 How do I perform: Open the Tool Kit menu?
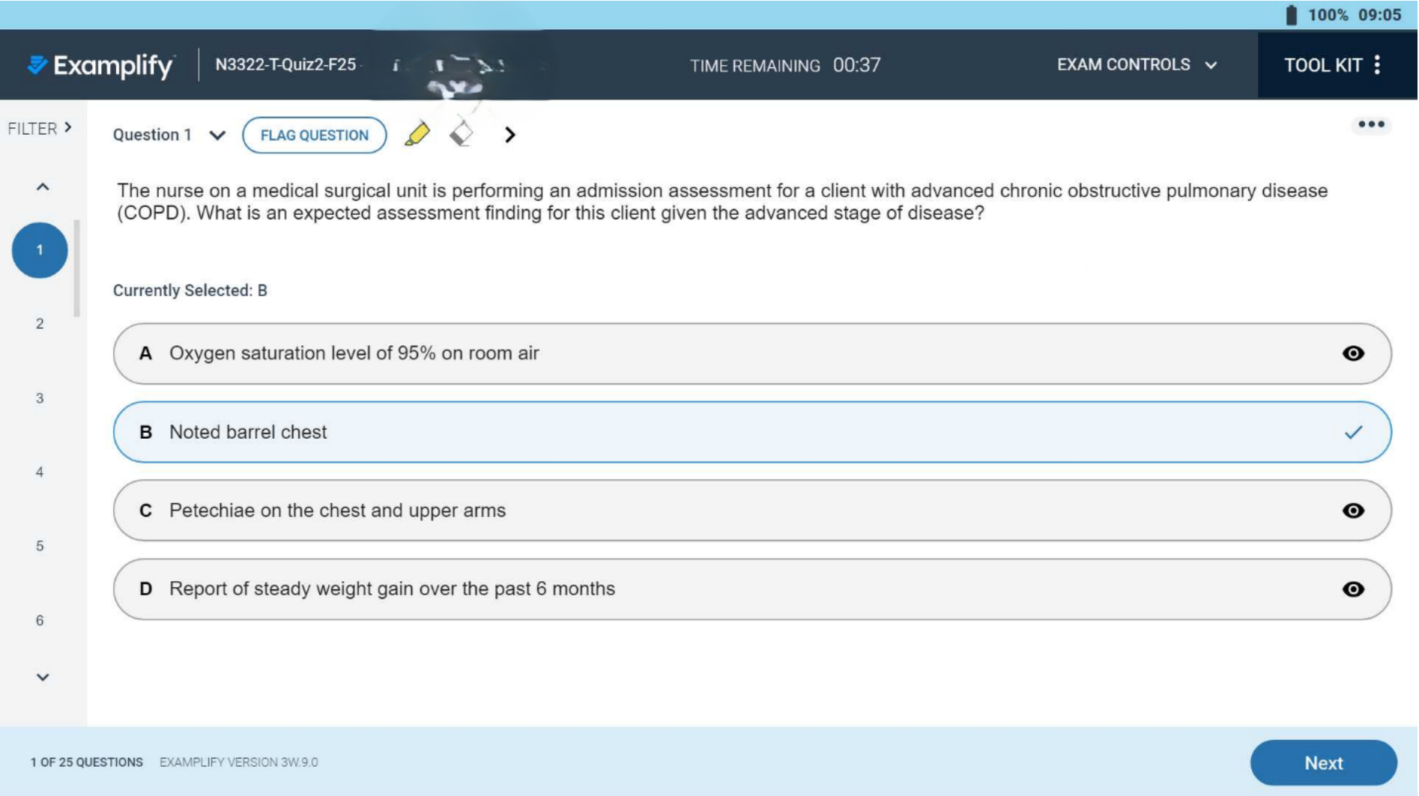(1333, 65)
